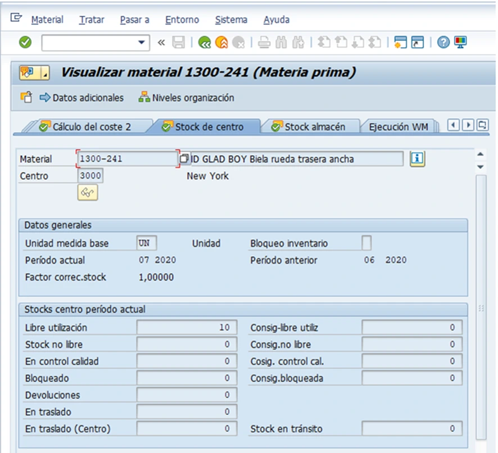Click the material information 'i' icon
The height and width of the screenshot is (453, 498).
416,159
